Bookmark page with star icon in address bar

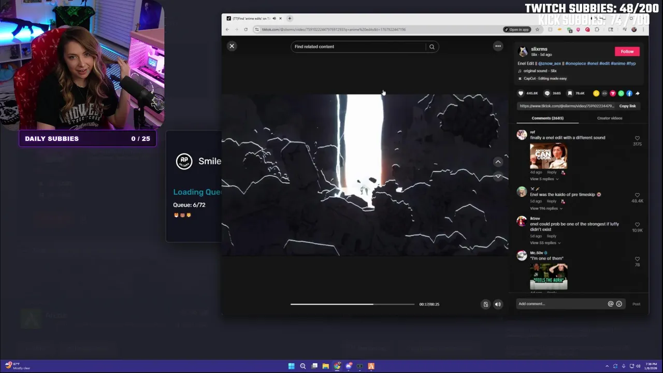point(537,30)
